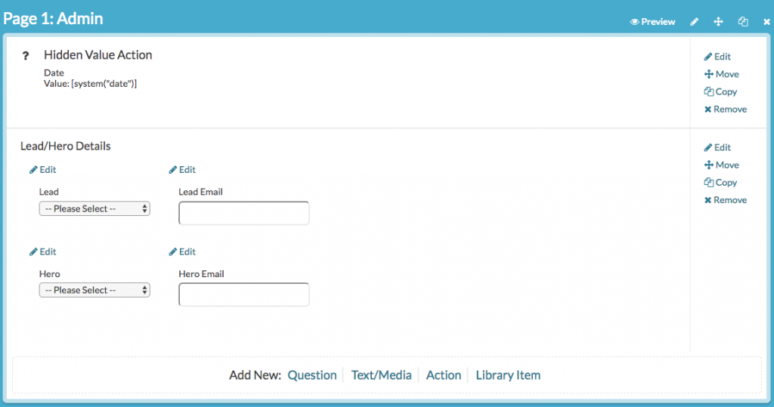Move the Hidden Value Action
Image resolution: width=774 pixels, height=407 pixels.
pyautogui.click(x=721, y=74)
